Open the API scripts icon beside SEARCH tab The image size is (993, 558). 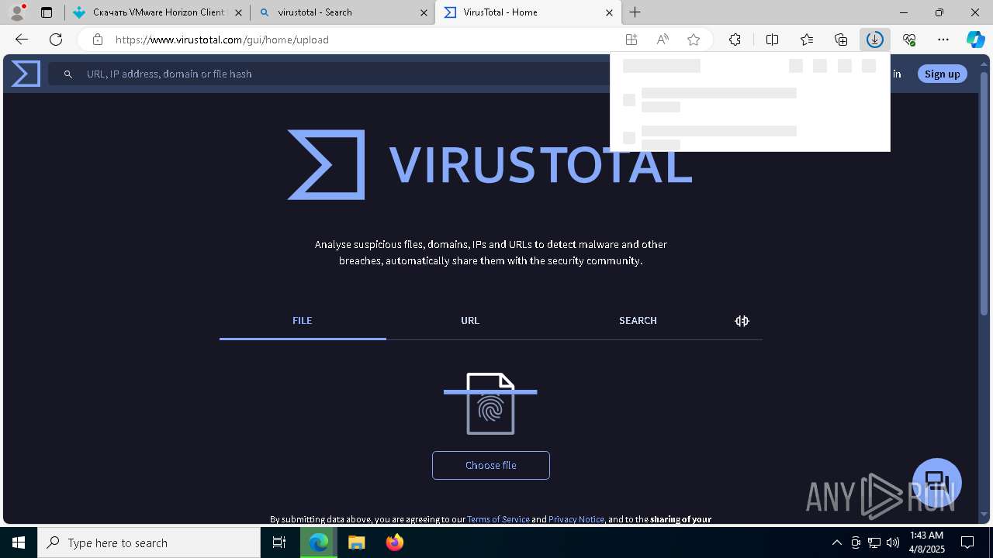(x=742, y=321)
